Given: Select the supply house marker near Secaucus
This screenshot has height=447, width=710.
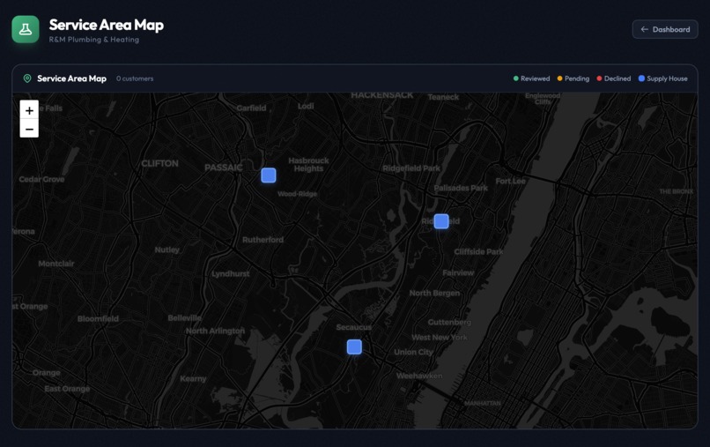Looking at the screenshot, I should coord(354,346).
